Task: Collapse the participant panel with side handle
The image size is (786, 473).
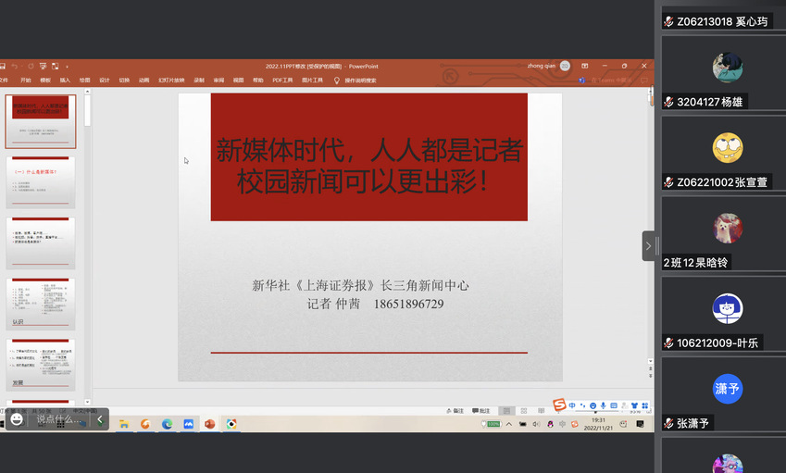Action: pyautogui.click(x=648, y=245)
